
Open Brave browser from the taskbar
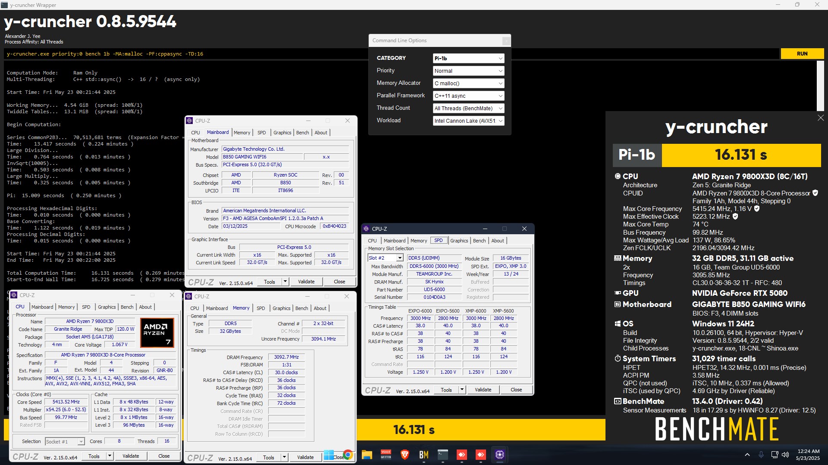pyautogui.click(x=405, y=455)
